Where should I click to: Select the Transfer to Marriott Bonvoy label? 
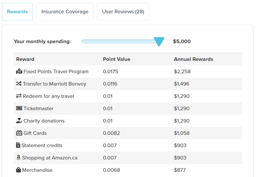pyautogui.click(x=54, y=84)
